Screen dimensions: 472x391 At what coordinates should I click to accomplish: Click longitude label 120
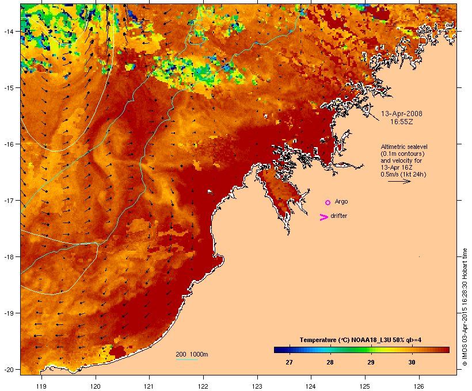96,386
